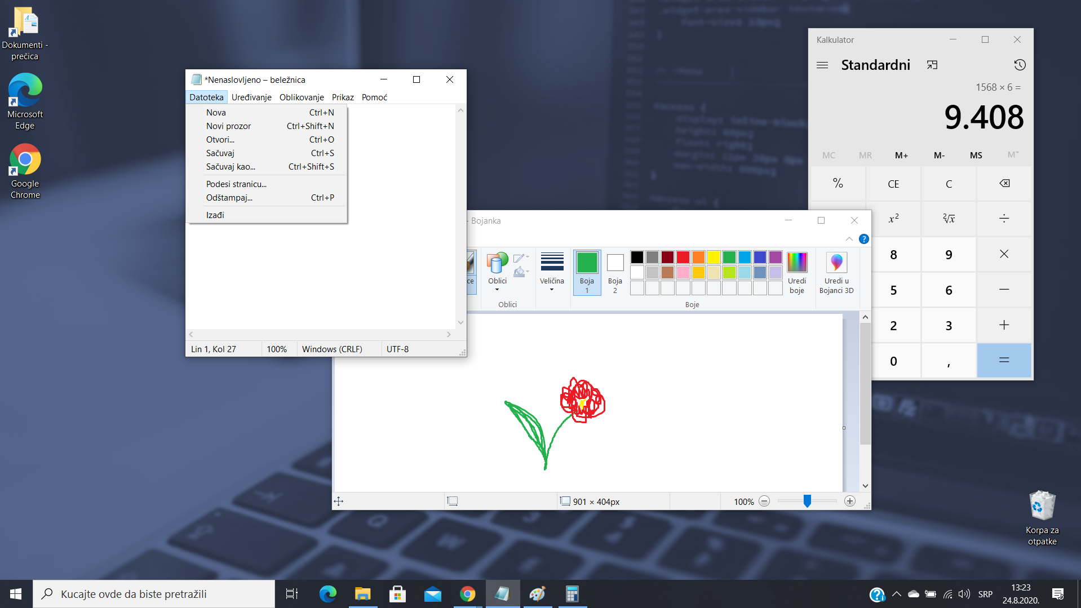1081x608 pixels.
Task: Open the Uređivanje menu in Notepad
Action: [251, 97]
